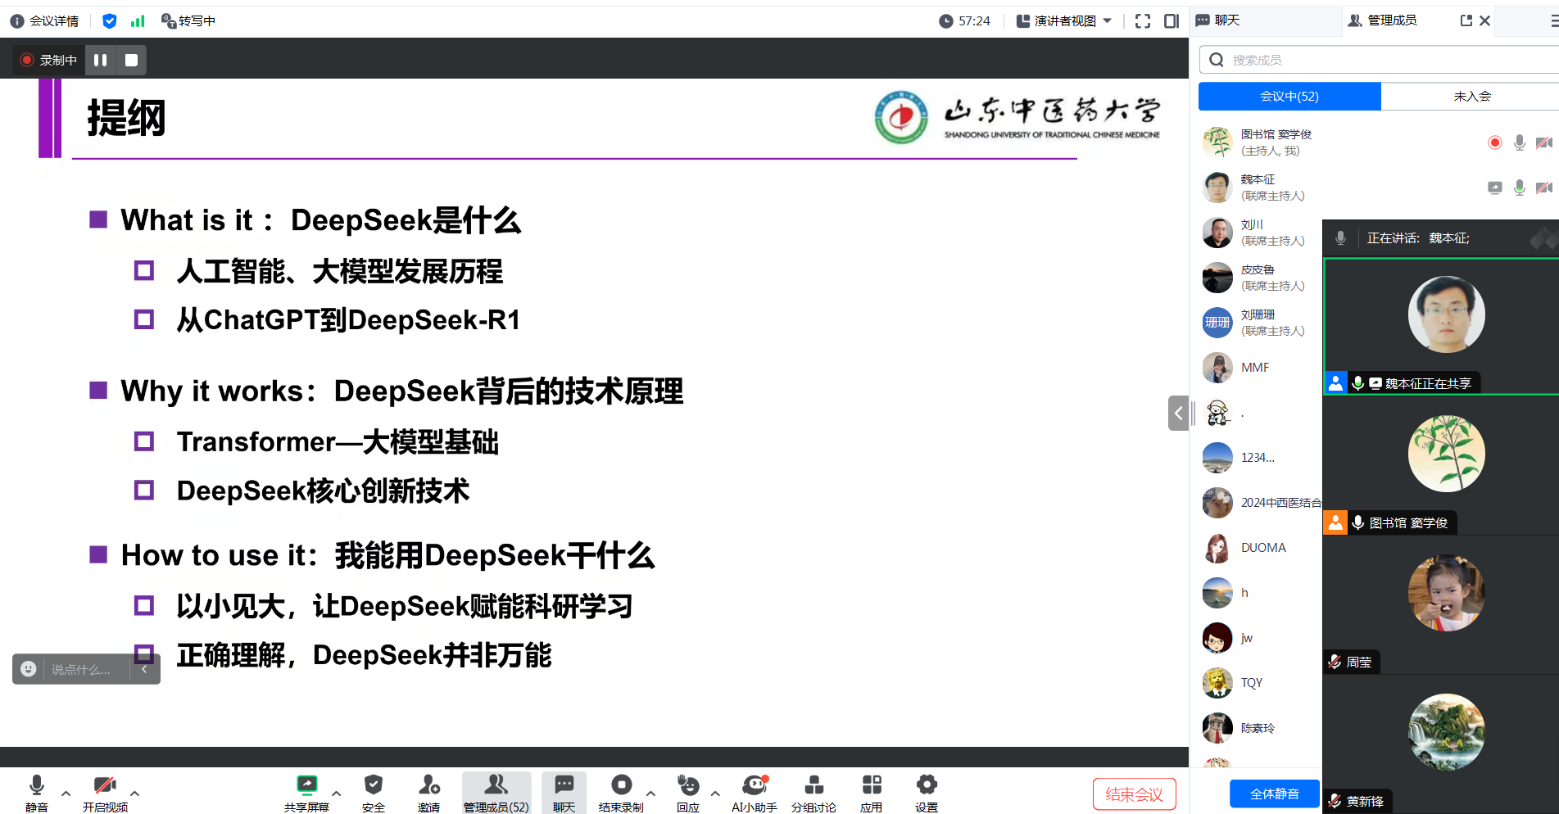Open 设置 settings gear
The image size is (1559, 814).
click(927, 785)
